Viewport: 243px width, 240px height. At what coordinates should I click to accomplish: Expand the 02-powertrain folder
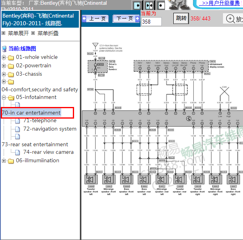click(x=4, y=66)
